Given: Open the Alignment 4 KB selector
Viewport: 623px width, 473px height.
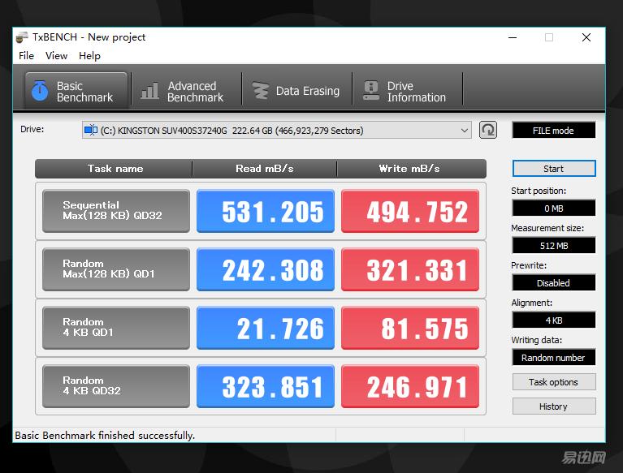Looking at the screenshot, I should (553, 320).
